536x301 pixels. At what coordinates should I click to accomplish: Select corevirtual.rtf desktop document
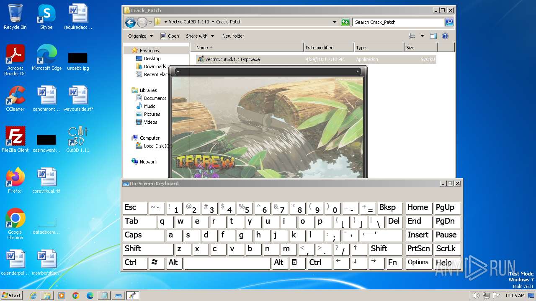click(46, 181)
